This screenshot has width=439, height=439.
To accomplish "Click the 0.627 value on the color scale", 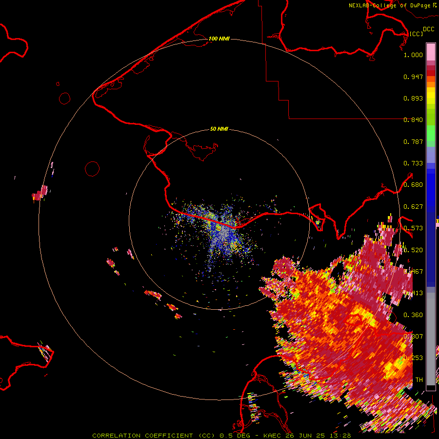I will 413,207.
